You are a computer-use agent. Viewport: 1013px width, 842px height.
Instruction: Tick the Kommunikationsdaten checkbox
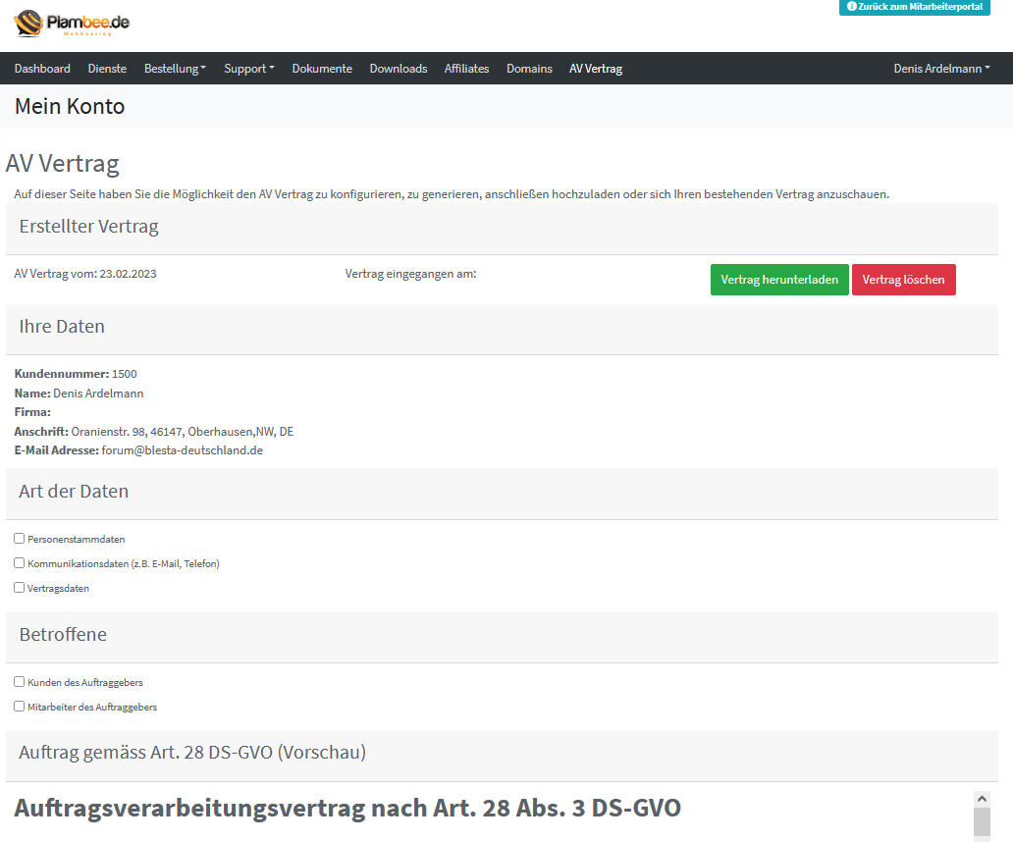coord(20,563)
